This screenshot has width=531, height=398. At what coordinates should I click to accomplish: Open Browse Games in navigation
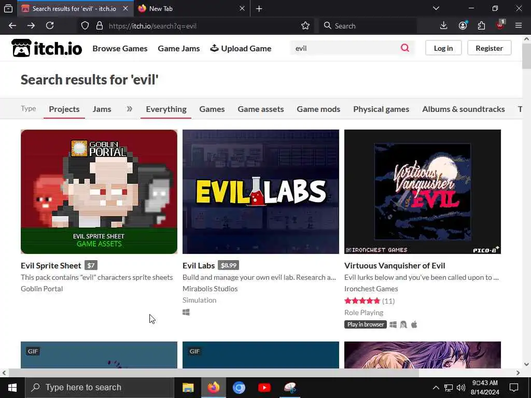pos(120,48)
